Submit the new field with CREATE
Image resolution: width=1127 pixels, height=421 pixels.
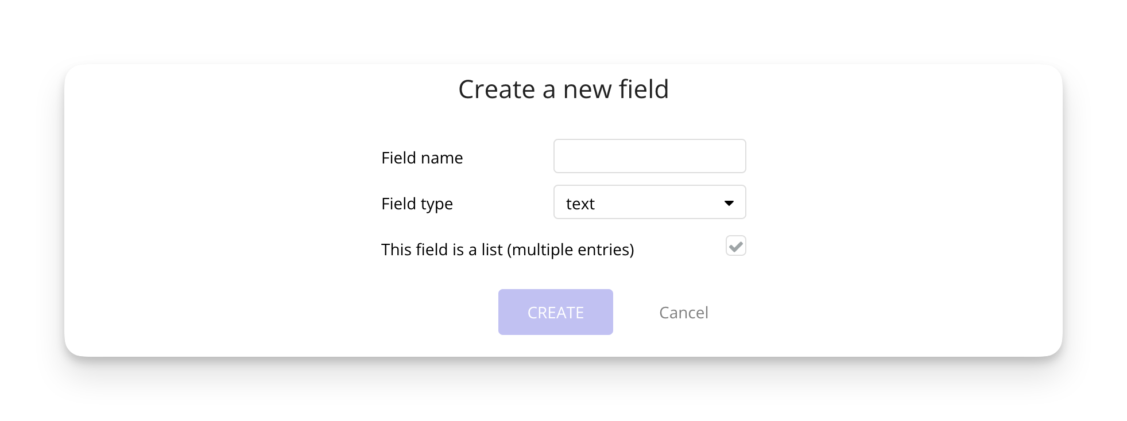click(555, 312)
